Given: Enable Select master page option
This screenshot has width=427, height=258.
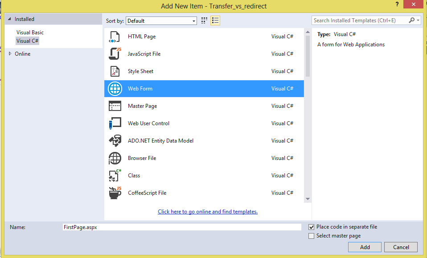Looking at the screenshot, I should point(311,236).
